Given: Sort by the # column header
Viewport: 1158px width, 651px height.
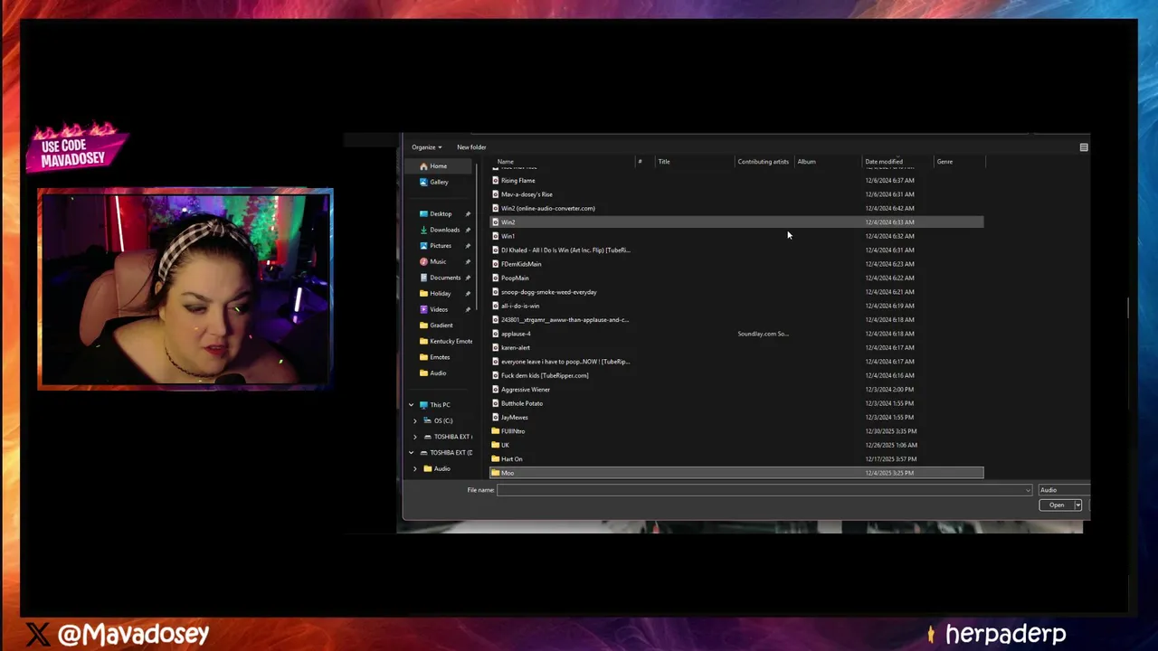Looking at the screenshot, I should (x=640, y=162).
